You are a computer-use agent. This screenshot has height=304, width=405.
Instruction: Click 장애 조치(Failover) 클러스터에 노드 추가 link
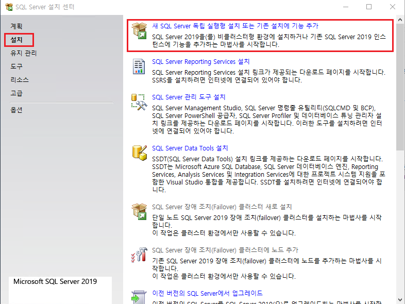225,250
